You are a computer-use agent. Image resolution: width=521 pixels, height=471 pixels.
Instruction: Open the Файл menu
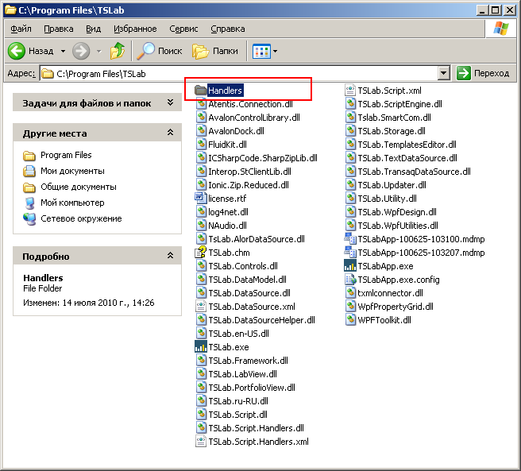point(21,29)
